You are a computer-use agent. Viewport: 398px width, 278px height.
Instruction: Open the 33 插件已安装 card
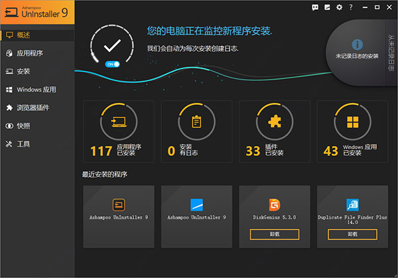point(275,131)
